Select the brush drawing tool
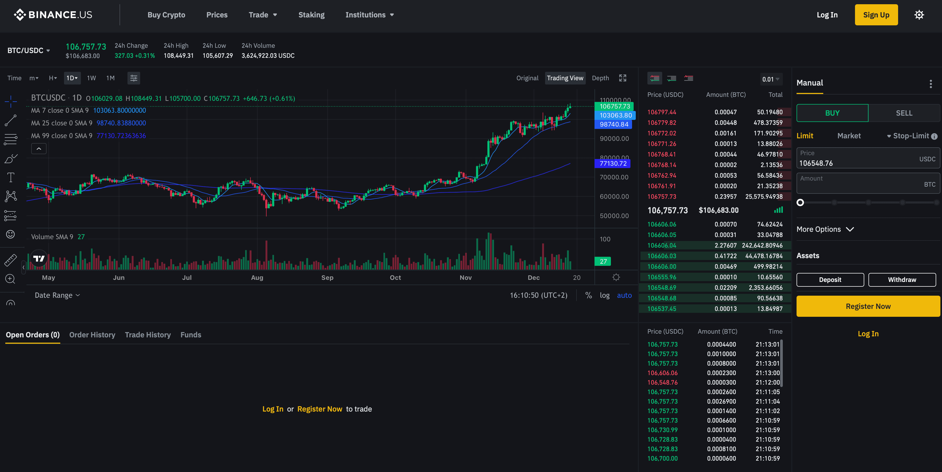This screenshot has height=472, width=942. click(x=11, y=158)
